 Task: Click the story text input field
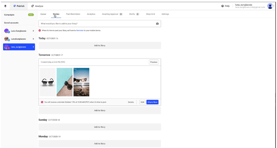point(97,24)
